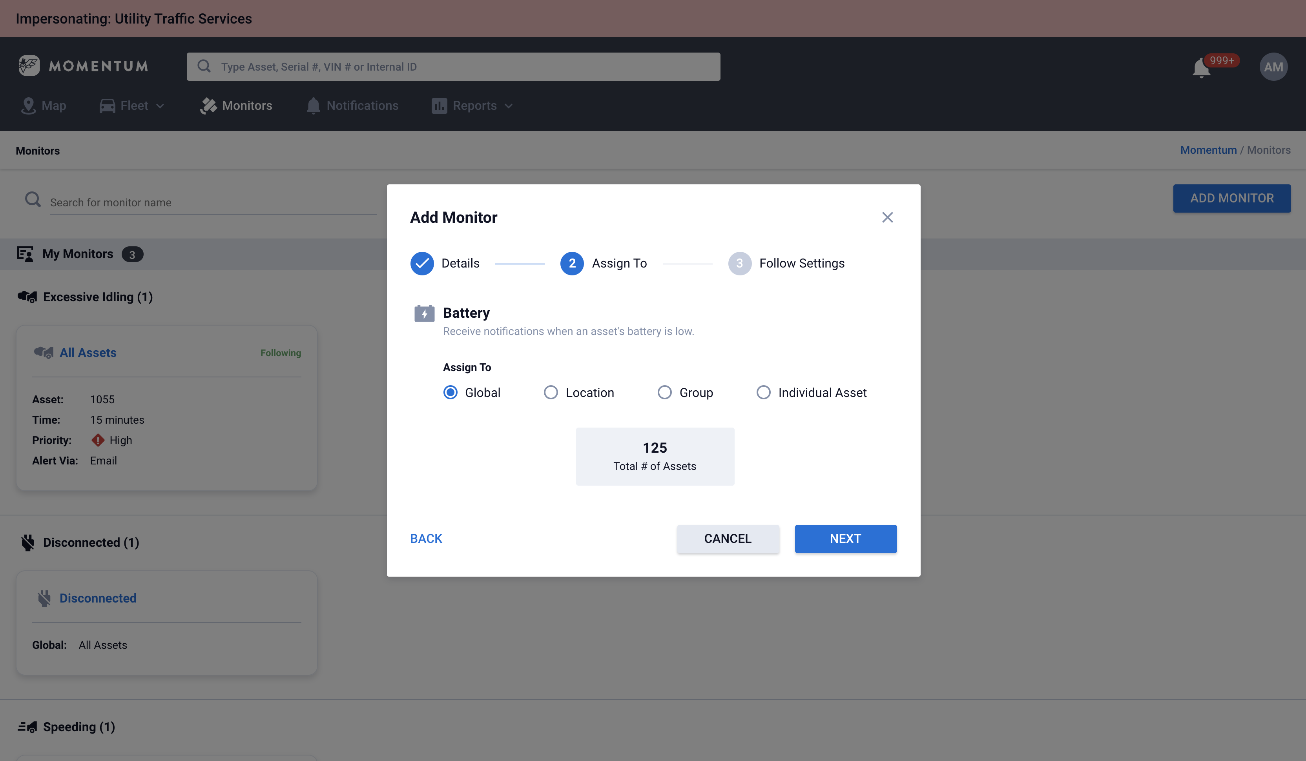Click the Momentum logo icon
1306x761 pixels.
(x=29, y=66)
